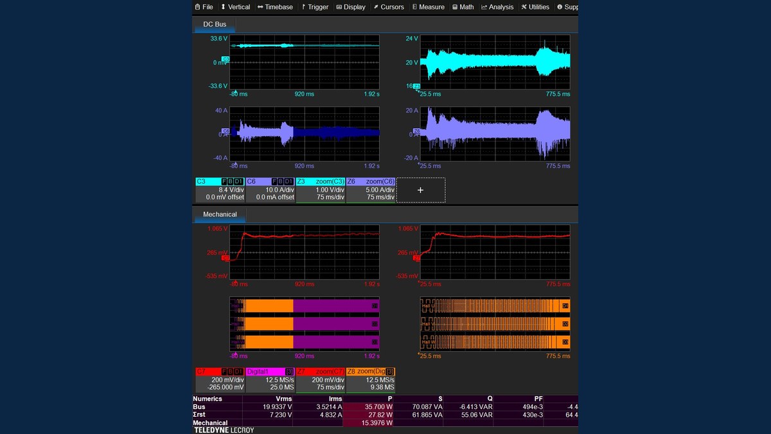771x434 pixels.
Task: Click the Z3 zoom trace marker
Action: coord(416,86)
